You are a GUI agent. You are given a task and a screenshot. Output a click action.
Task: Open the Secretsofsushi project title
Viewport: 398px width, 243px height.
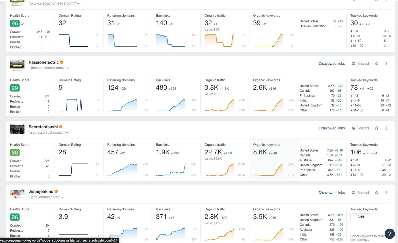[x=43, y=127]
